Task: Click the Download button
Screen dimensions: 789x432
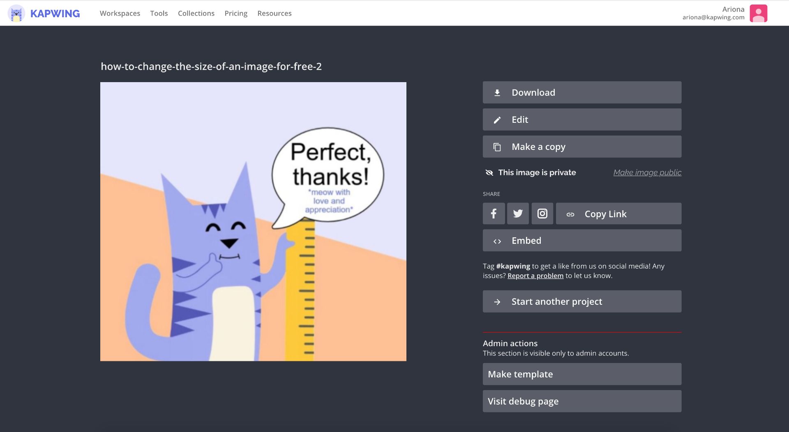Action: [582, 92]
